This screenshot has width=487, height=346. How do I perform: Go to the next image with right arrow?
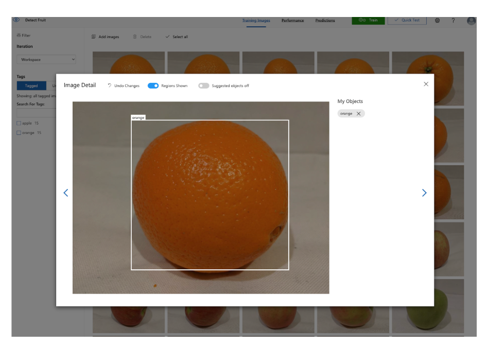pyautogui.click(x=424, y=193)
